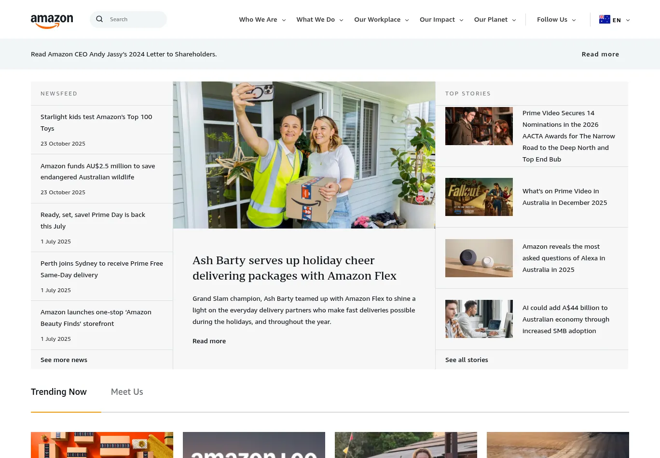Open the Fallout Prime Video thumbnail

pyautogui.click(x=479, y=197)
